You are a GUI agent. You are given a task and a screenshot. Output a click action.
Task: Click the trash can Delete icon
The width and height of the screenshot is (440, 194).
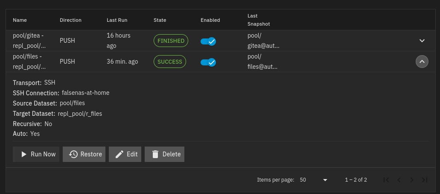pyautogui.click(x=155, y=154)
